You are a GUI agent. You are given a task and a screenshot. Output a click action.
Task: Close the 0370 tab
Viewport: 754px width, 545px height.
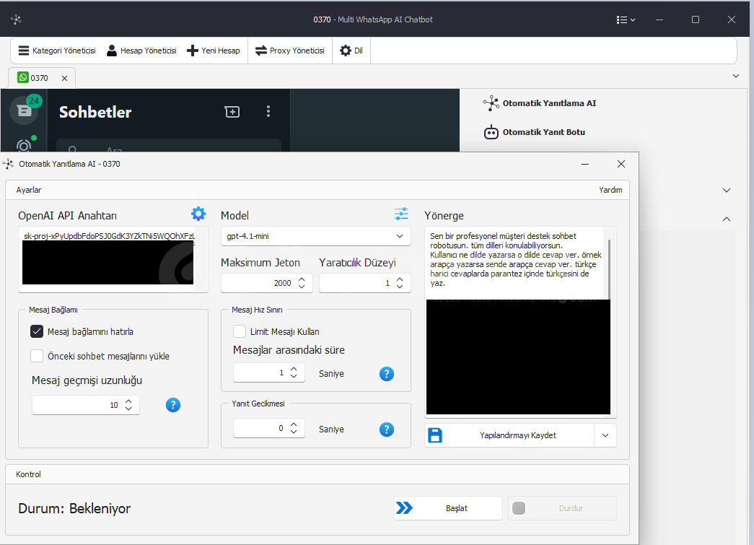point(64,78)
